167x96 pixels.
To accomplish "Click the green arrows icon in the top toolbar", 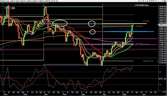I will click(x=143, y=1).
